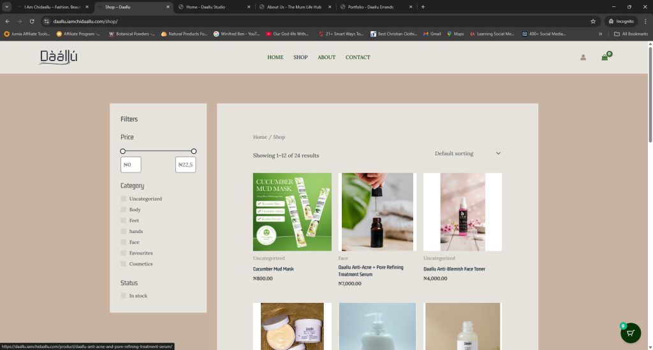Click the Incognito indicator button
The image size is (653, 350).
click(621, 21)
